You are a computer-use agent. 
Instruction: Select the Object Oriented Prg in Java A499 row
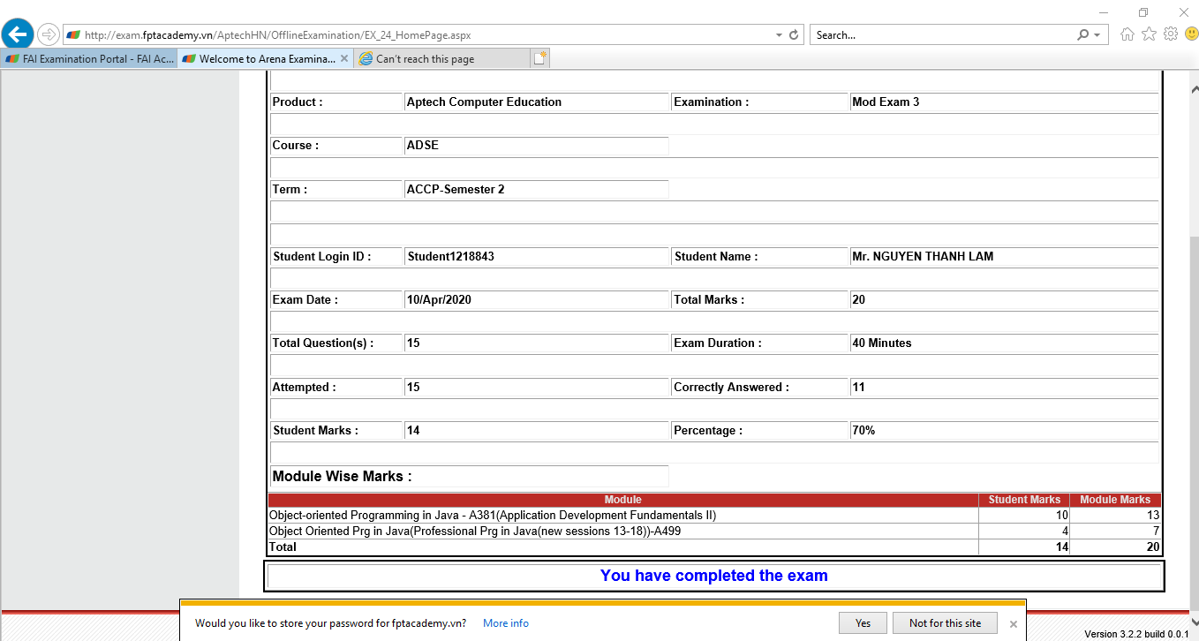point(714,531)
